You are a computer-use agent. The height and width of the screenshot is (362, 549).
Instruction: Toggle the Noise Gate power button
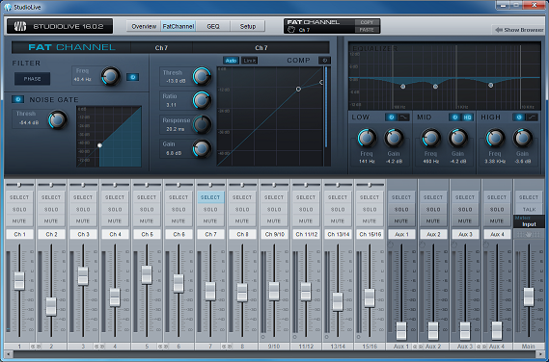click(x=18, y=99)
